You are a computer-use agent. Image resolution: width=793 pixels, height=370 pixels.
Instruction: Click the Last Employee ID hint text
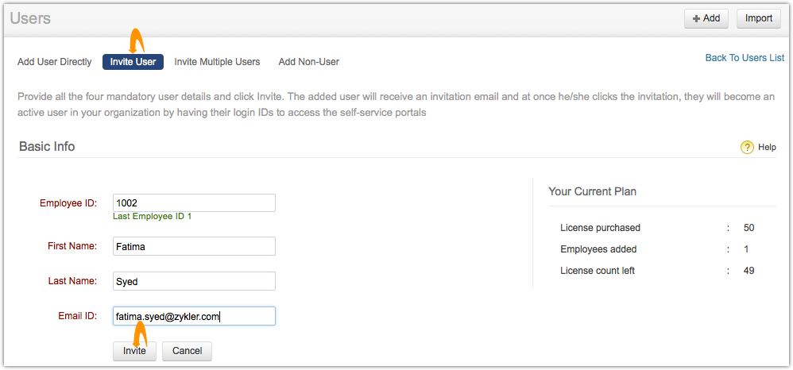click(152, 216)
